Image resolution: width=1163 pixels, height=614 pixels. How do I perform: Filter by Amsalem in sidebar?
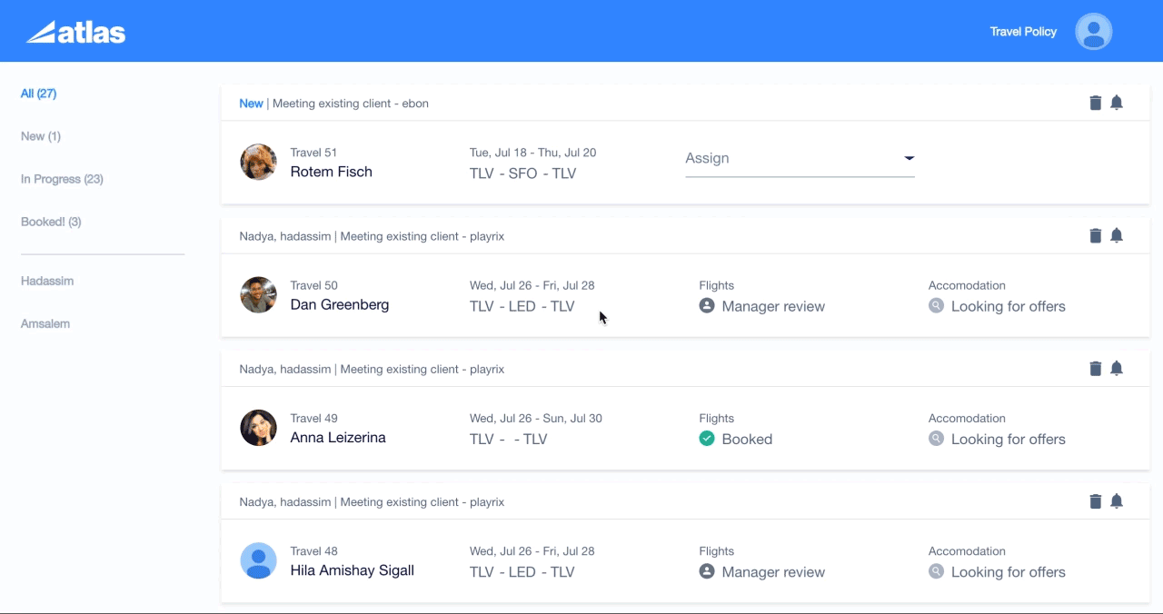coord(45,323)
